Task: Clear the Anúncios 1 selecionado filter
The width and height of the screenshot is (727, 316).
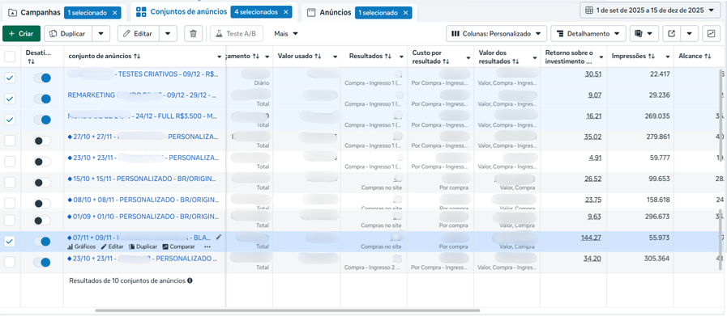Action: [x=405, y=12]
